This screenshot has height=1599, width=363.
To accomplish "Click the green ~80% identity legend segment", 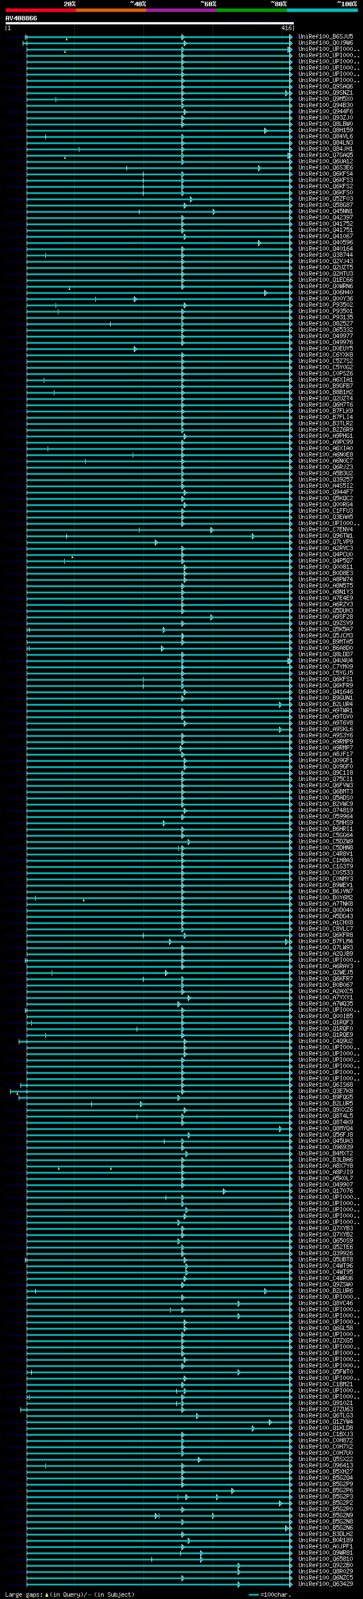I will tap(252, 10).
